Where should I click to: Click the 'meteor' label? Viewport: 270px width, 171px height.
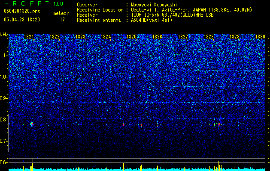pyautogui.click(x=61, y=13)
